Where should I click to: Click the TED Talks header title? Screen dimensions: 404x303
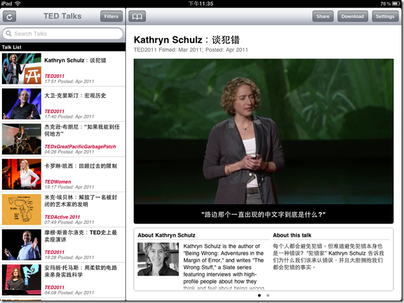pyautogui.click(x=62, y=16)
